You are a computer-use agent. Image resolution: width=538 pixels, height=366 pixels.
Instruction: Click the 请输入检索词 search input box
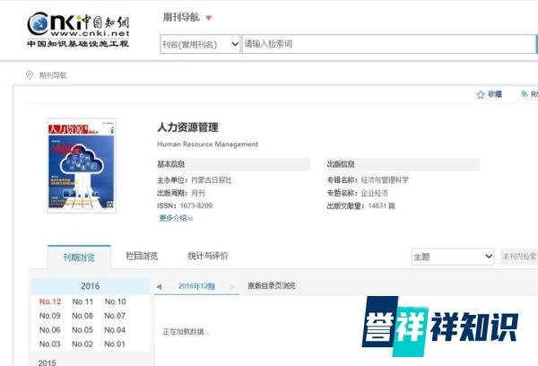pyautogui.click(x=388, y=44)
